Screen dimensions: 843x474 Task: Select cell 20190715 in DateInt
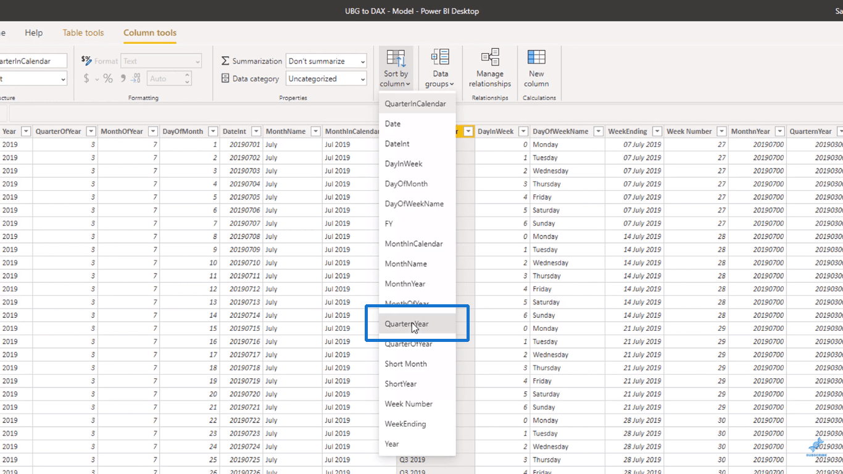(241, 328)
